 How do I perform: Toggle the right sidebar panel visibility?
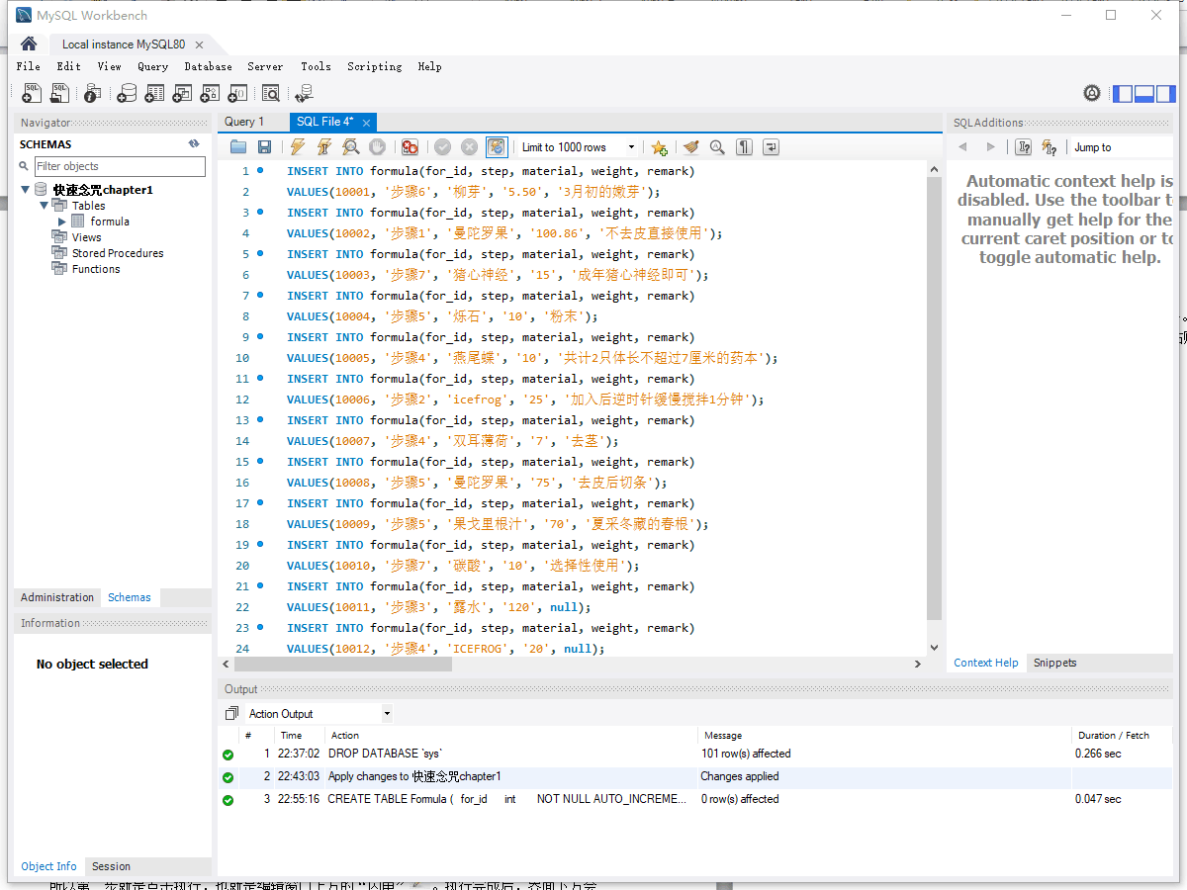pos(1164,94)
